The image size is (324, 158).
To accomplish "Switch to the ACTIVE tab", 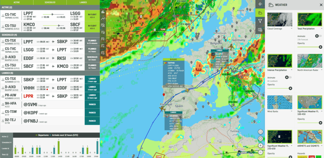I will tap(16, 2).
